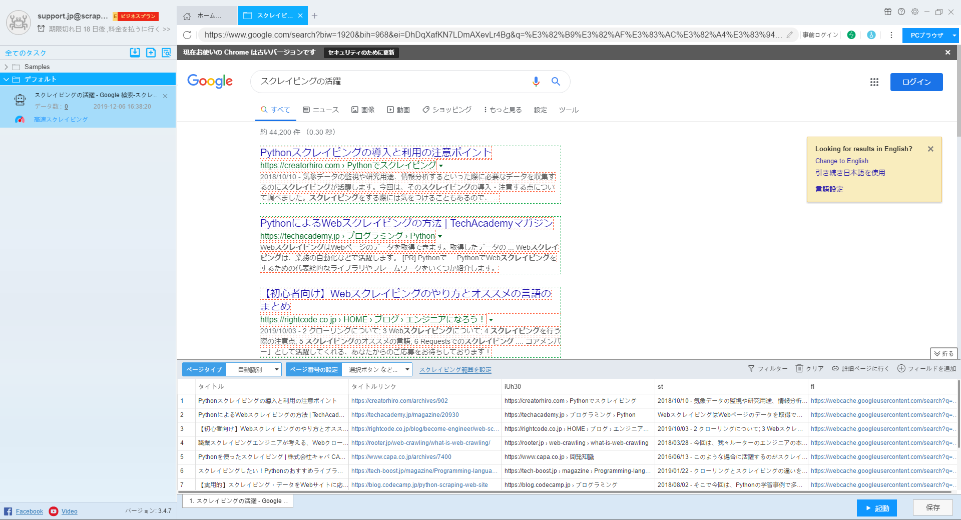Click フィールドを追加 plus icon

901,368
